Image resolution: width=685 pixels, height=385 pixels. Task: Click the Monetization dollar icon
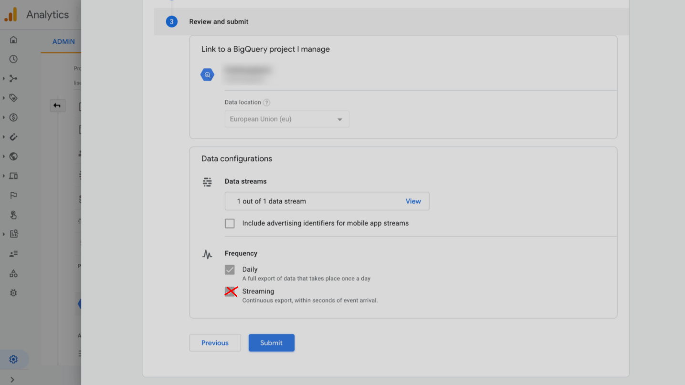[x=13, y=117]
